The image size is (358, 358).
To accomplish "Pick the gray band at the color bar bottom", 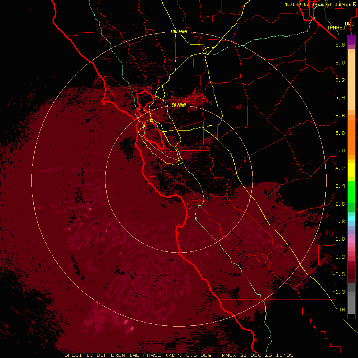I will click(351, 306).
